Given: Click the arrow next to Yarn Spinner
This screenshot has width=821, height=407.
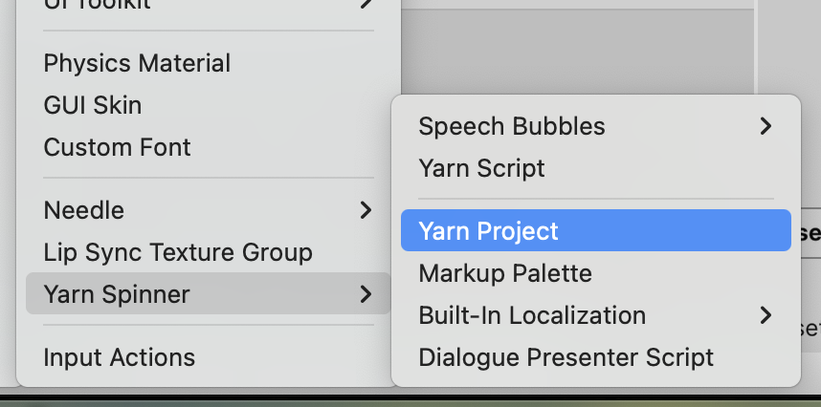Looking at the screenshot, I should pyautogui.click(x=366, y=294).
